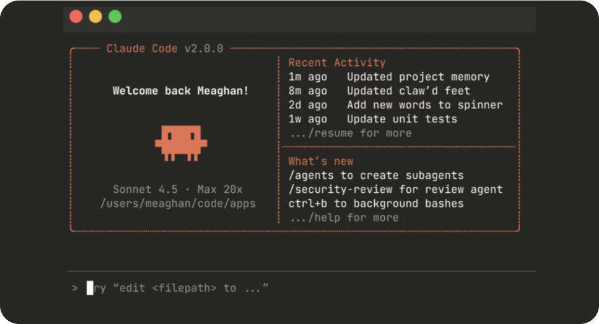Click the 'What's new' heading
599x324 pixels.
click(x=321, y=161)
